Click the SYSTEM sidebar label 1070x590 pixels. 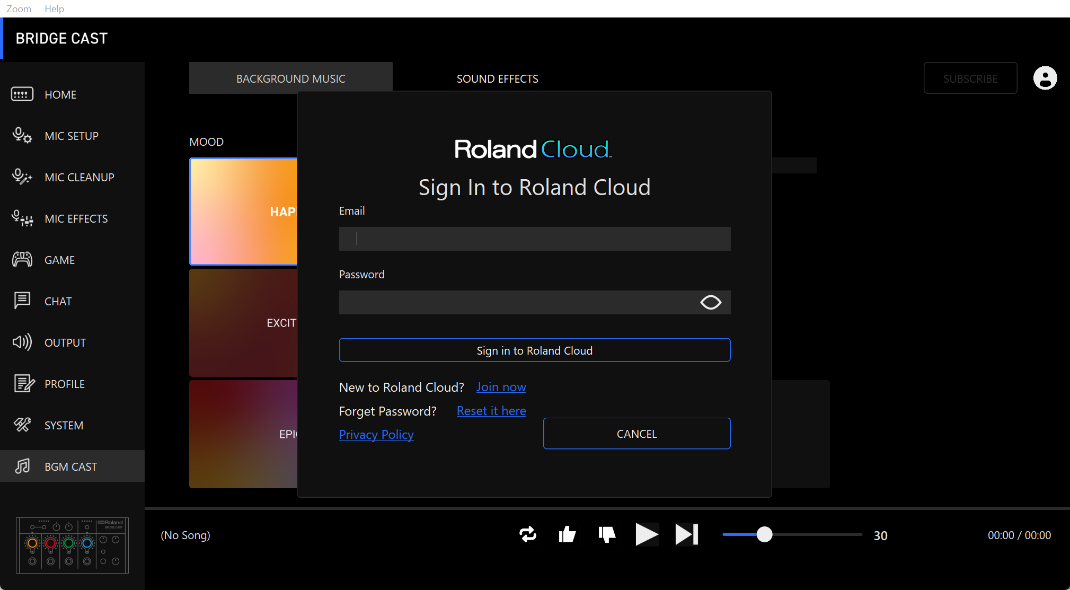pos(64,425)
